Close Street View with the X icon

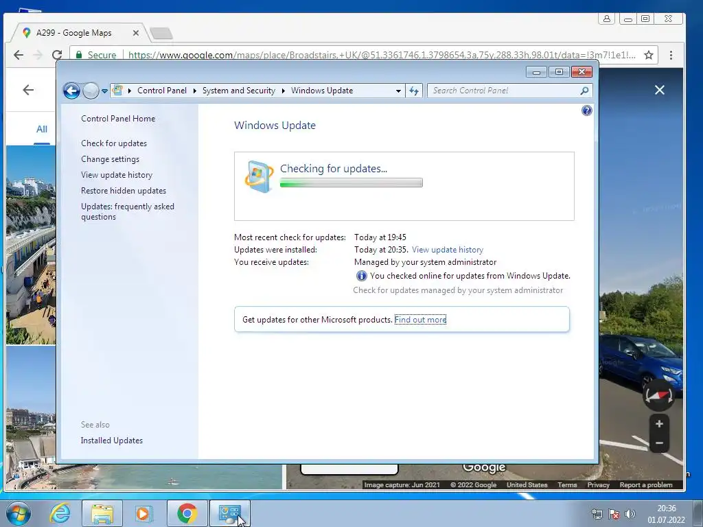click(660, 90)
